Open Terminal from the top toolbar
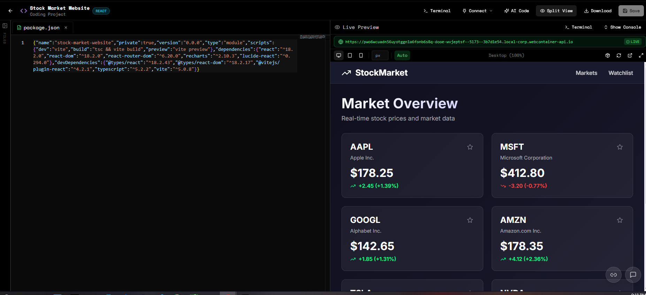 tap(437, 11)
